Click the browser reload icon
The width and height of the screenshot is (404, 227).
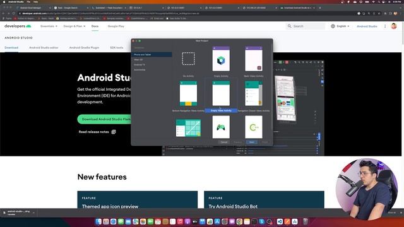coord(13,13)
